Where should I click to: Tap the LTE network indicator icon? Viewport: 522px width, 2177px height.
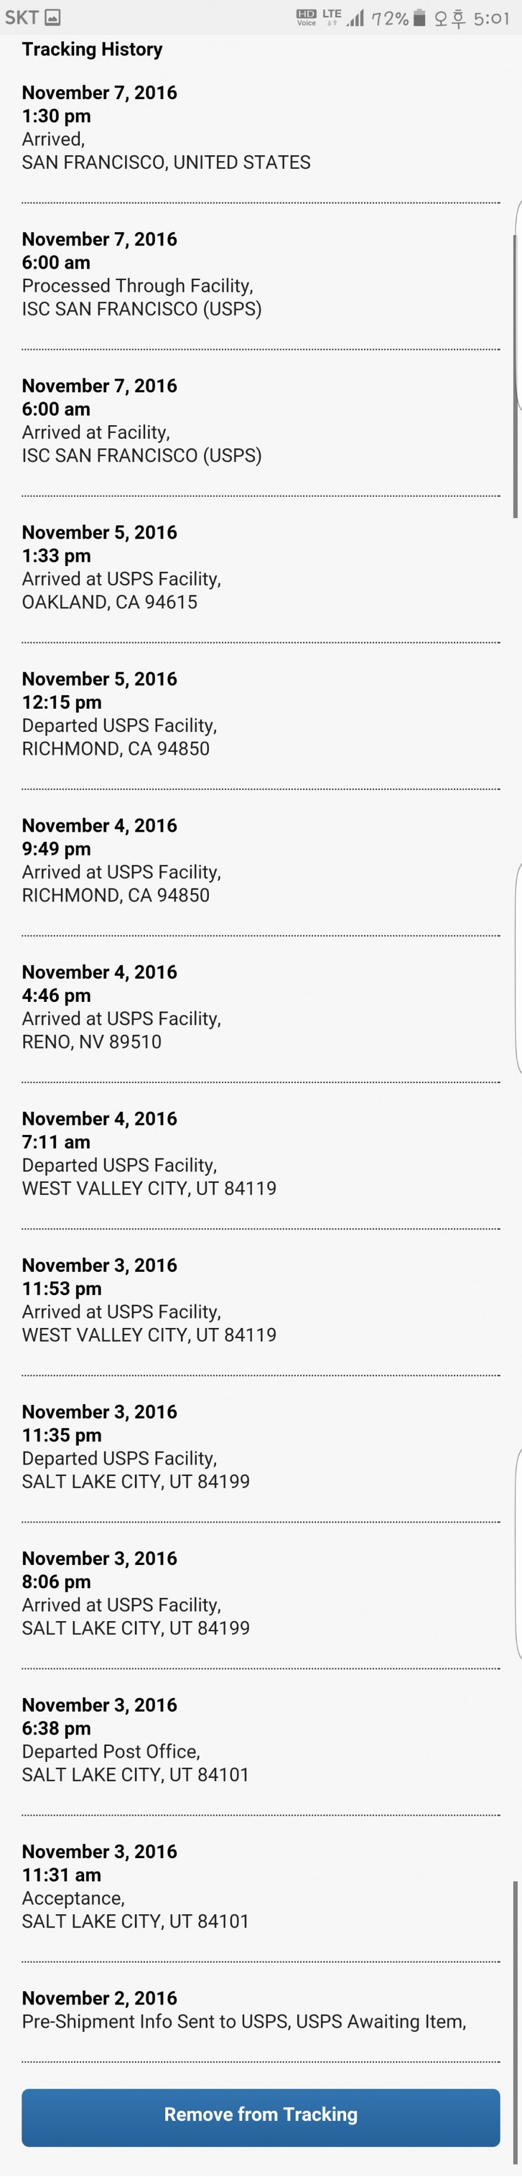(332, 17)
